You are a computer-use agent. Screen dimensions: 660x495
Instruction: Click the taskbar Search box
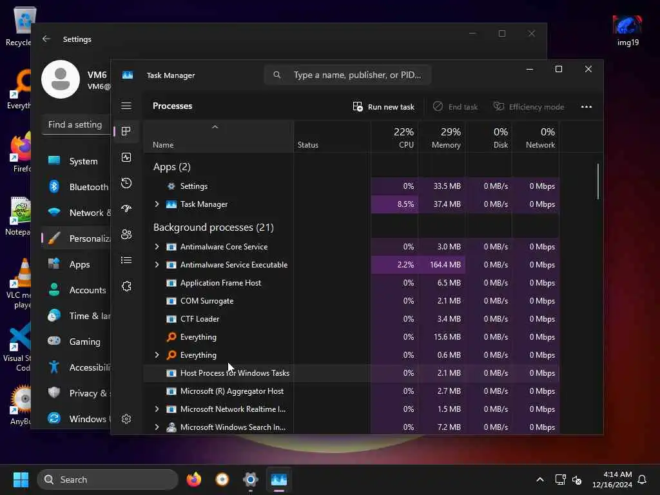coord(108,480)
